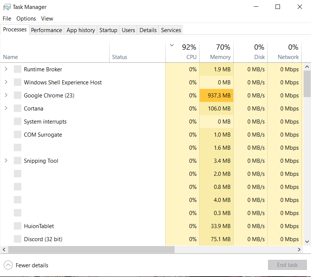
Task: Expand the Runtime Broker process entry
Action: [x=6, y=69]
